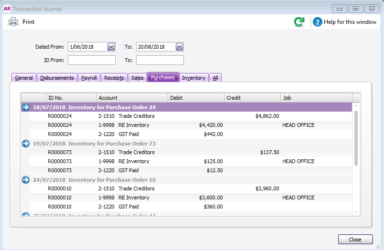Click HEAD OFFICE job on R0000024 row

coord(299,125)
